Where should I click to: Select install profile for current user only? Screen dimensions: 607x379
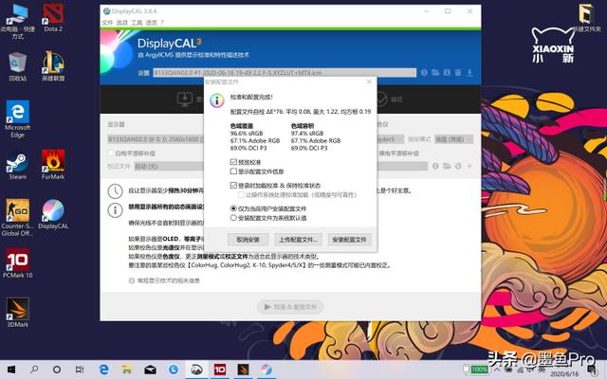[233, 208]
